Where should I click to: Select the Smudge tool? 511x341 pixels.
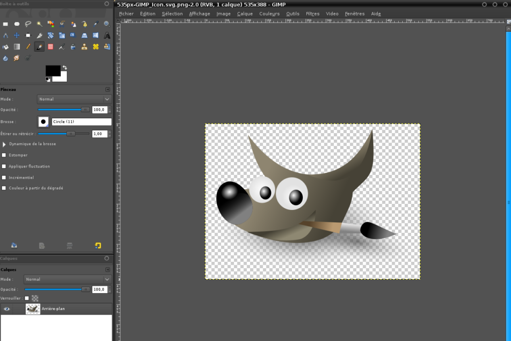click(x=16, y=58)
